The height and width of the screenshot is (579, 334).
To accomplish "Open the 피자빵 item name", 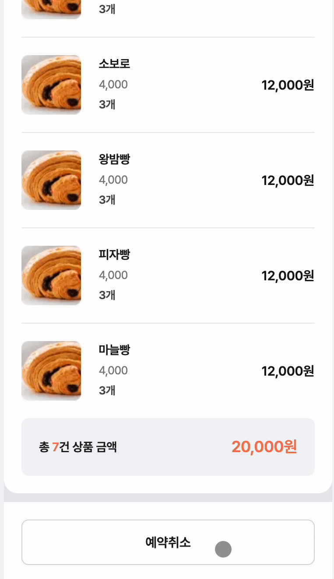I will pyautogui.click(x=114, y=255).
